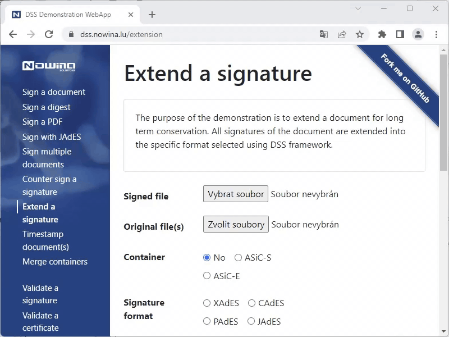Screen dimensions: 449x337
Task: Click the share page icon
Action: pyautogui.click(x=342, y=34)
